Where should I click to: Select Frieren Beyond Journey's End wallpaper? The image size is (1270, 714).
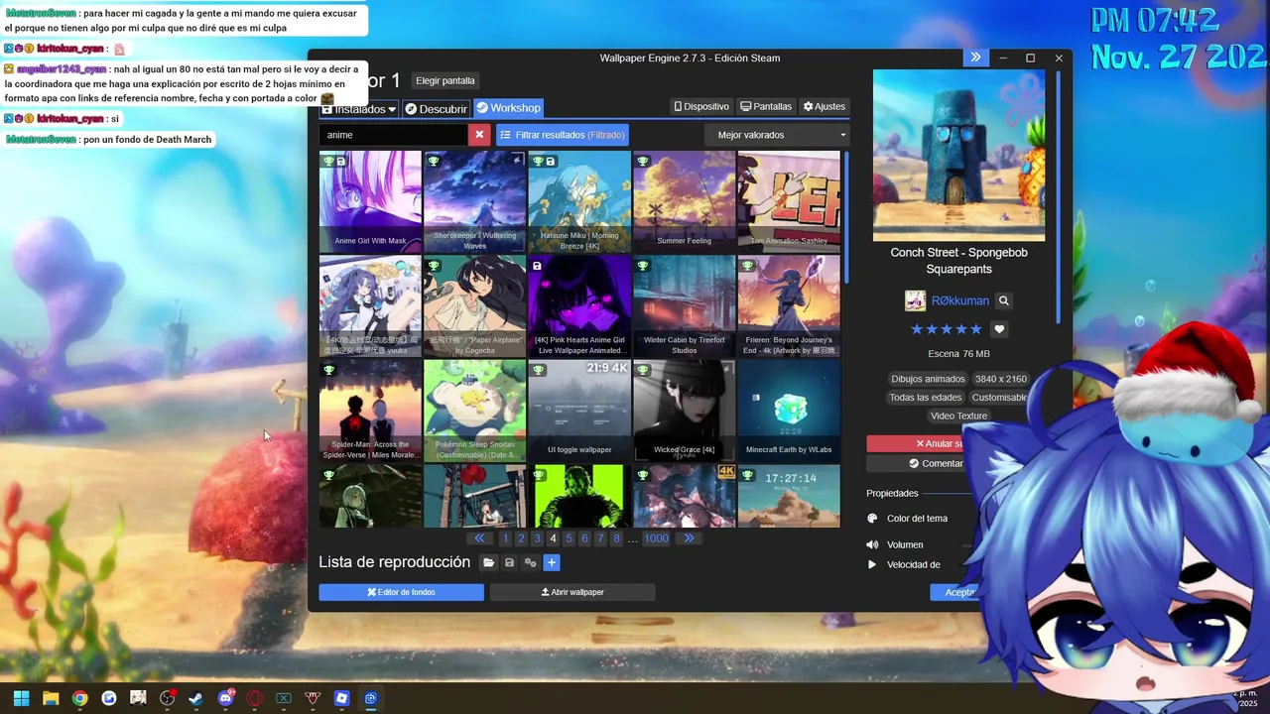[789, 306]
